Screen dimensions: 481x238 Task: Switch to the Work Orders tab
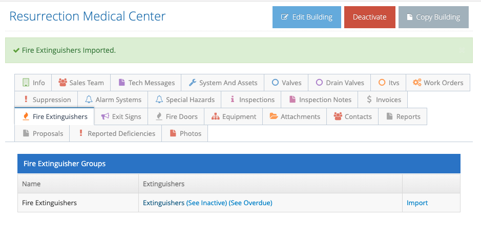pyautogui.click(x=438, y=83)
